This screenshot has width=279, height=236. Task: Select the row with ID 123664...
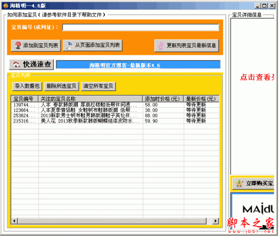pyautogui.click(x=115, y=110)
